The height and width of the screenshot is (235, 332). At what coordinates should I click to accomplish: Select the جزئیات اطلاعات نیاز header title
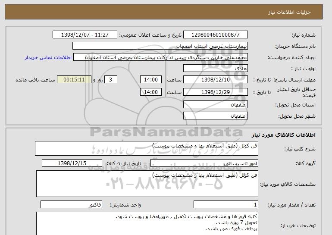289,12
